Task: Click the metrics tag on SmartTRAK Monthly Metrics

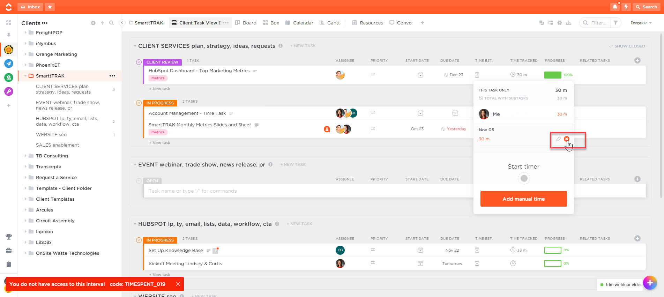Action: tap(158, 132)
